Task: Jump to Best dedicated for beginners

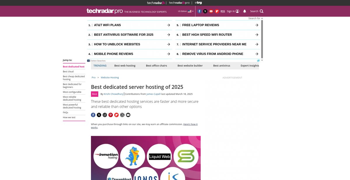Action: point(72,86)
